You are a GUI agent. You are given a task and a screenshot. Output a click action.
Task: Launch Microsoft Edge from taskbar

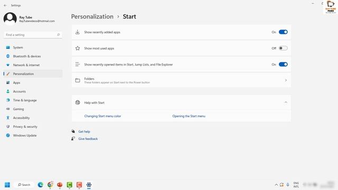[40, 185]
